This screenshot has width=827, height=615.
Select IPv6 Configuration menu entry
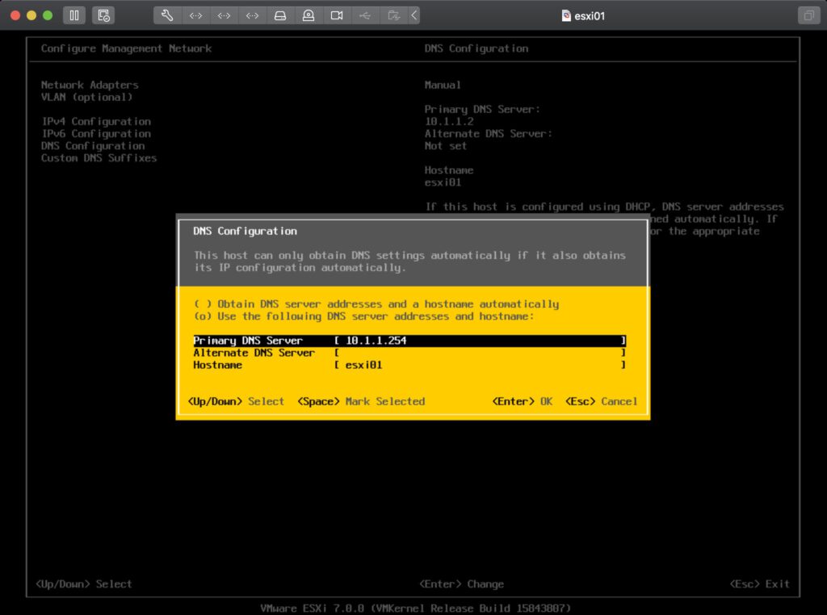click(x=96, y=133)
